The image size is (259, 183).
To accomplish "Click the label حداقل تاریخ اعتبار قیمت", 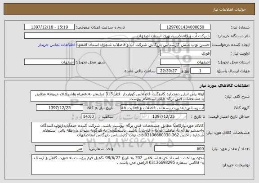I will (x=229, y=117).
